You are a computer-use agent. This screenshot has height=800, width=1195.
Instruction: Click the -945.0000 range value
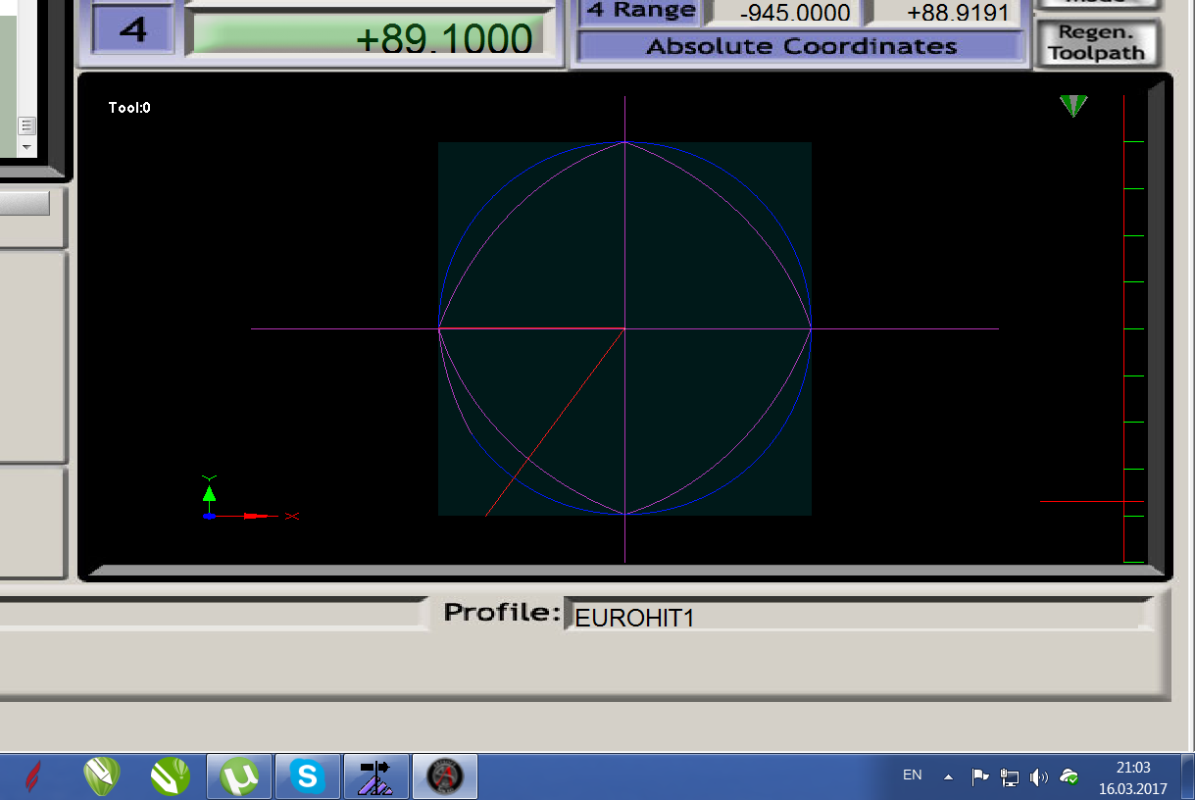[786, 13]
